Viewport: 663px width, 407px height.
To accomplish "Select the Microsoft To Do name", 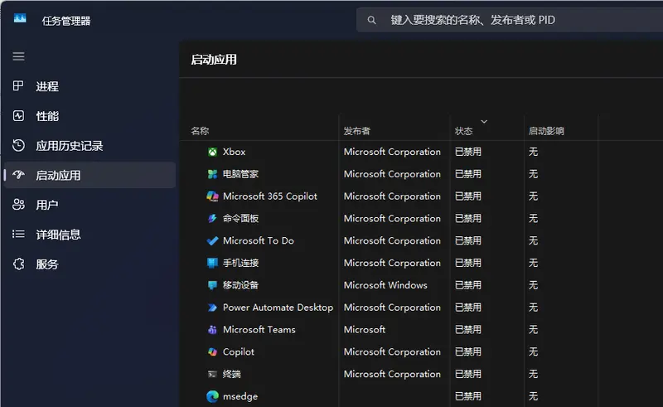I will pos(259,240).
